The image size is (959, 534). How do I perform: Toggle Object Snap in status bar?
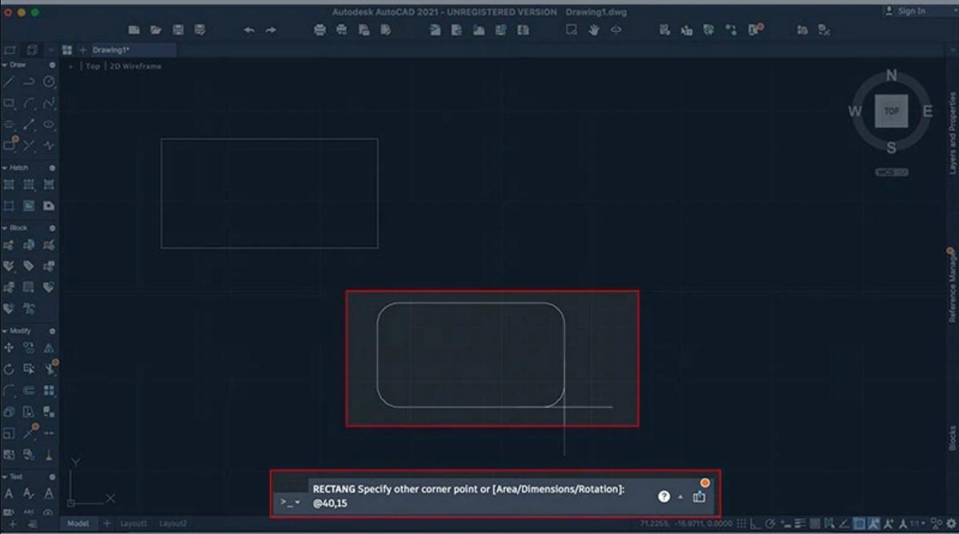(859, 524)
